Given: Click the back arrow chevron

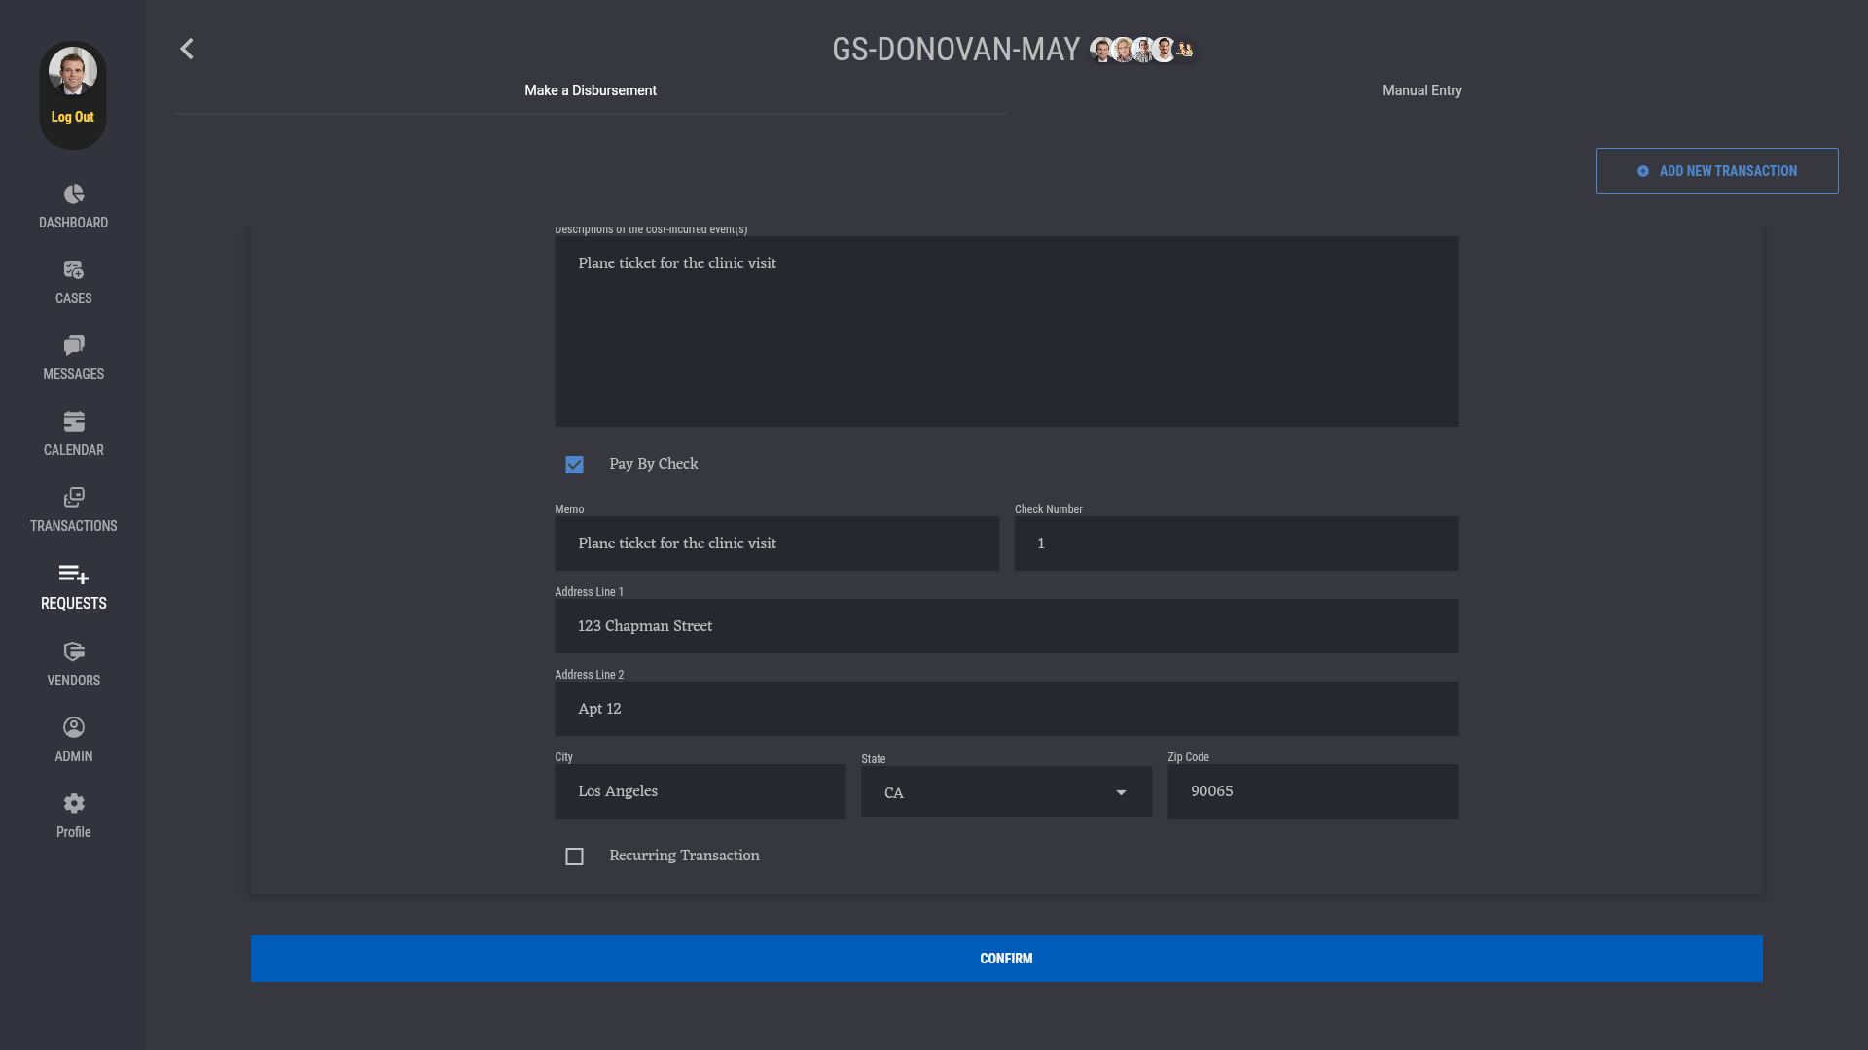Looking at the screenshot, I should coord(187,49).
